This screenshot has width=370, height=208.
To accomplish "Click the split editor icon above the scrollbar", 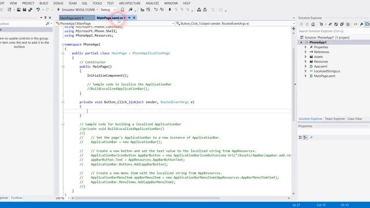I will 294,28.
